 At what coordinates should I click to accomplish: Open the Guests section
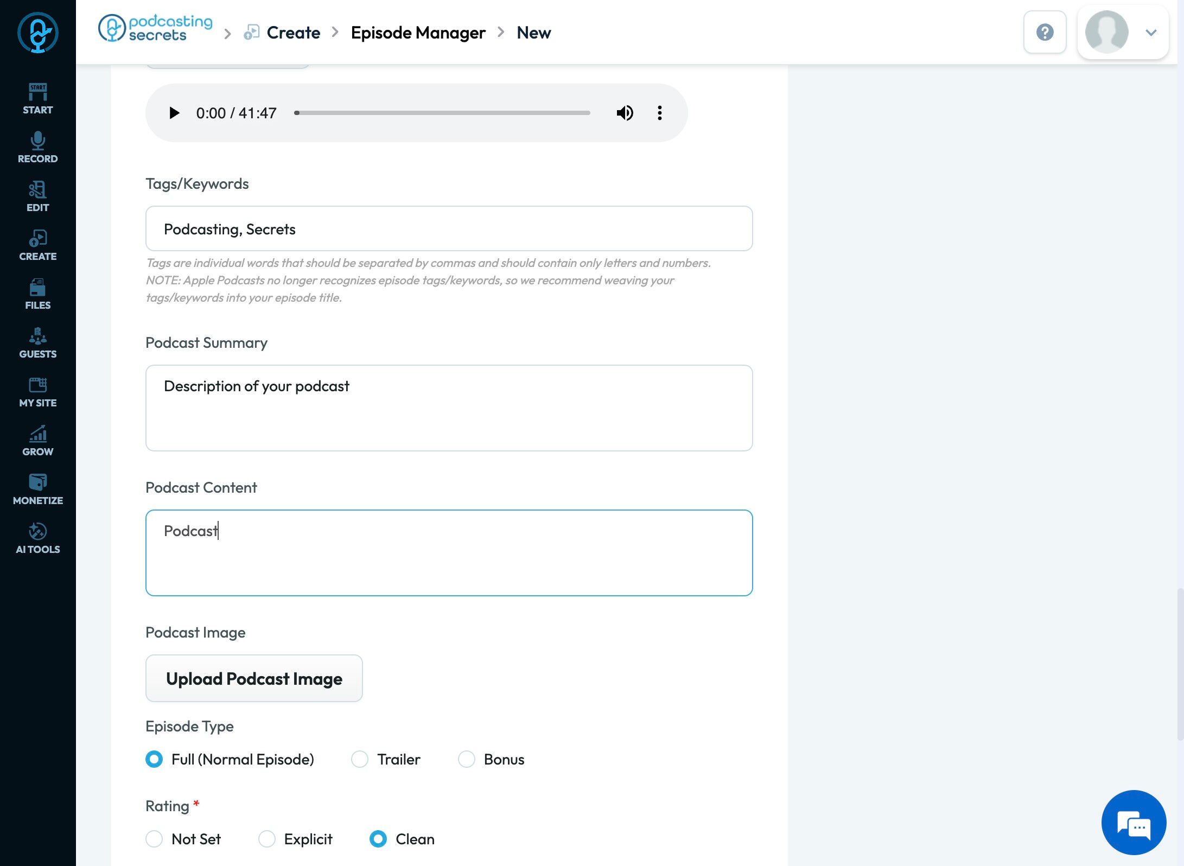(37, 342)
